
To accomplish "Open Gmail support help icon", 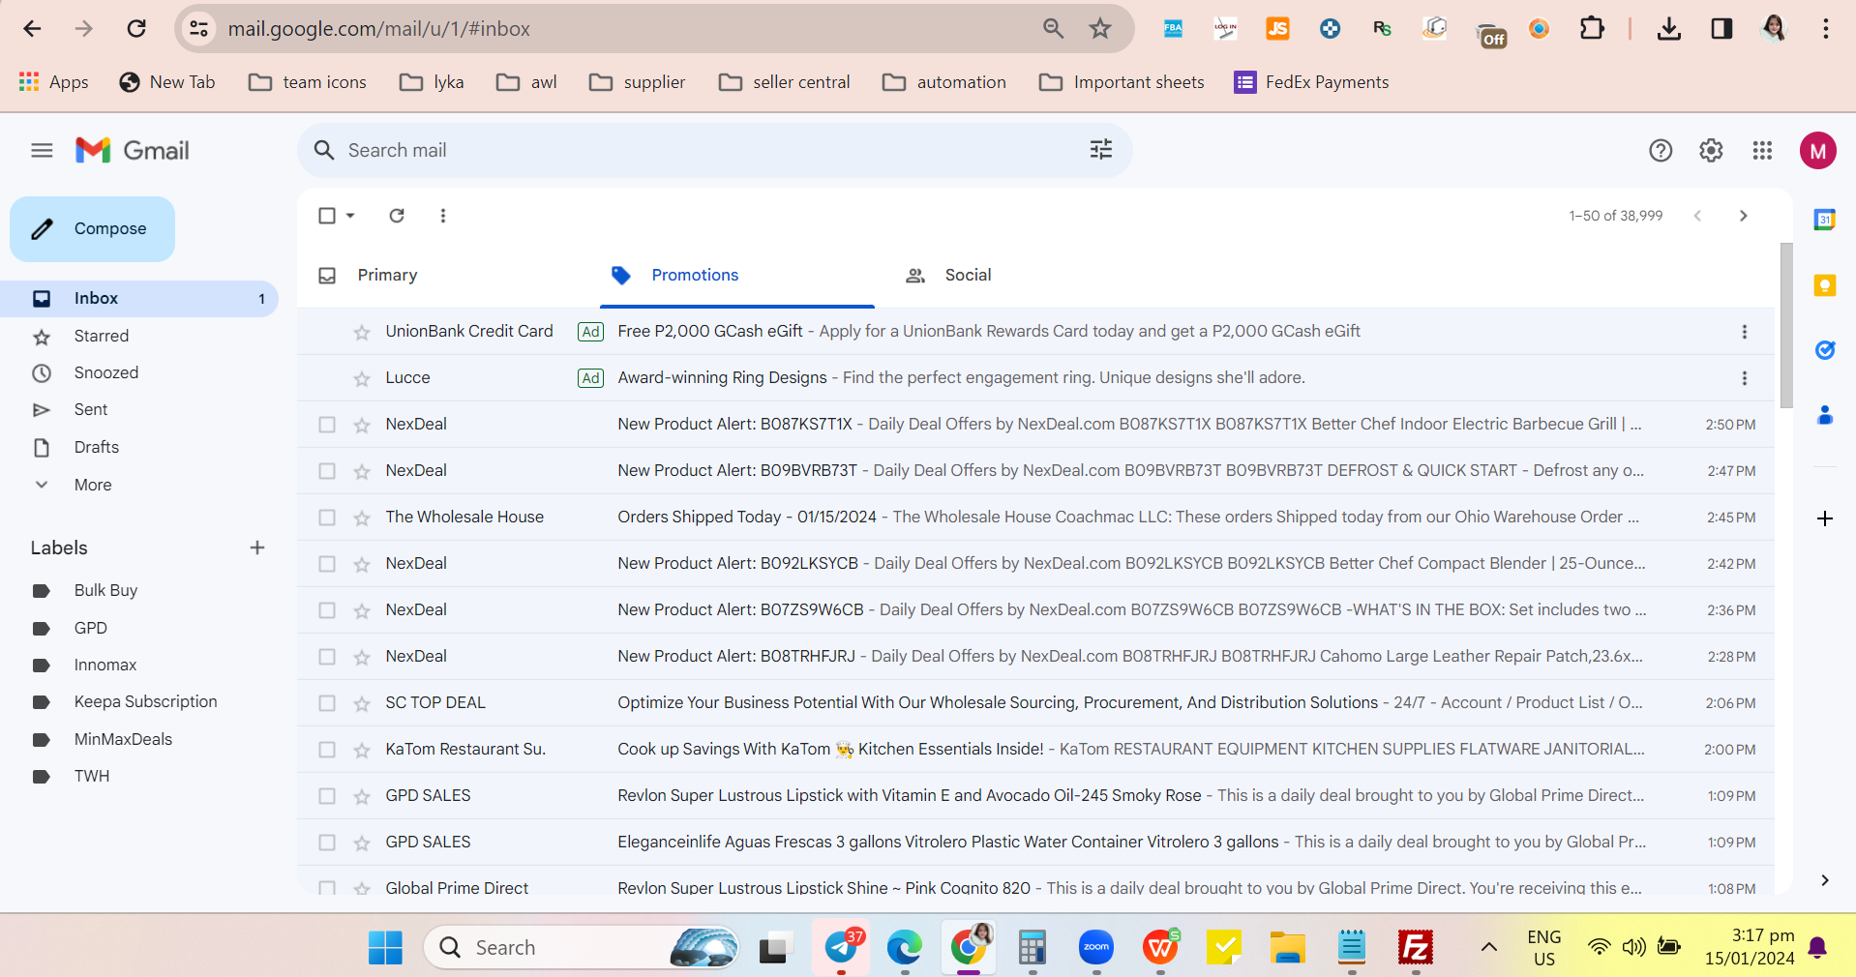I will pos(1661,150).
